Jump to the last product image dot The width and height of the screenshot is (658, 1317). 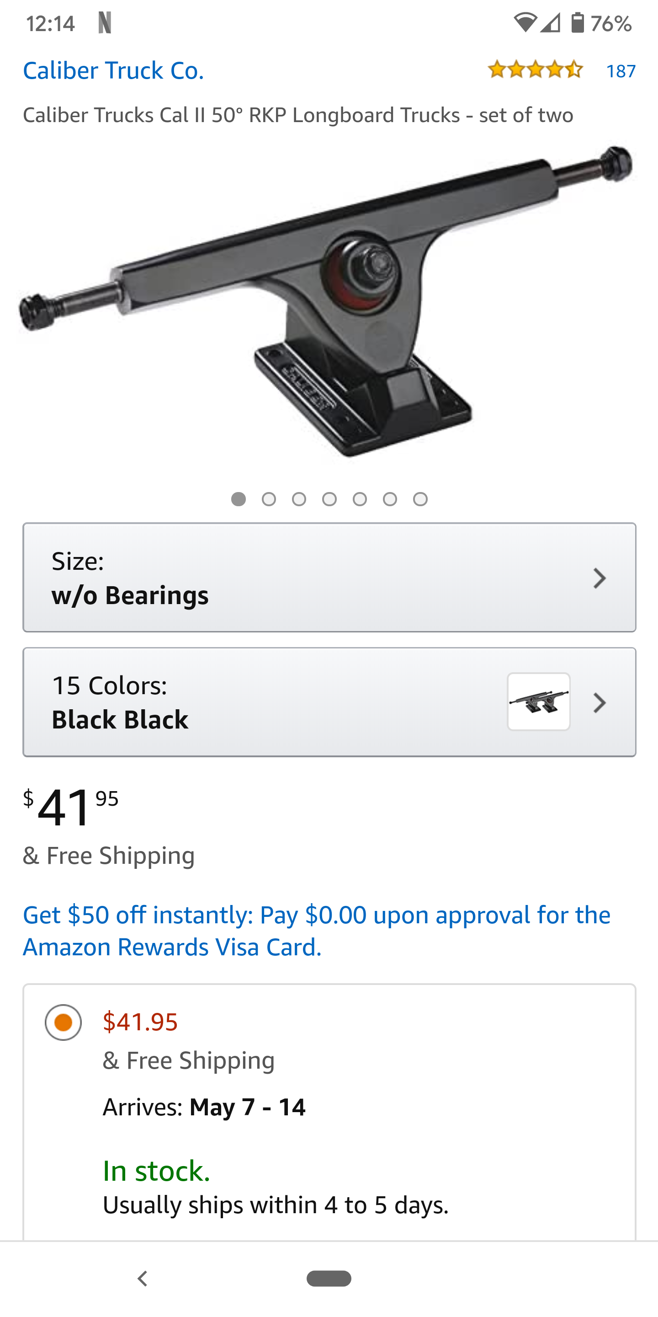(420, 499)
